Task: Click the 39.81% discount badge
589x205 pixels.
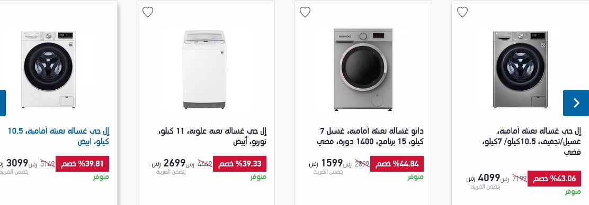Action: tap(82, 164)
